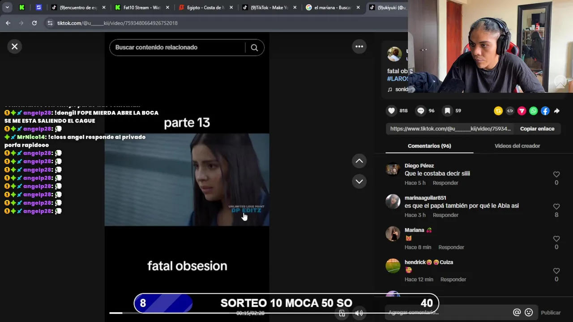Click the green Kick pinned tab

22,8
